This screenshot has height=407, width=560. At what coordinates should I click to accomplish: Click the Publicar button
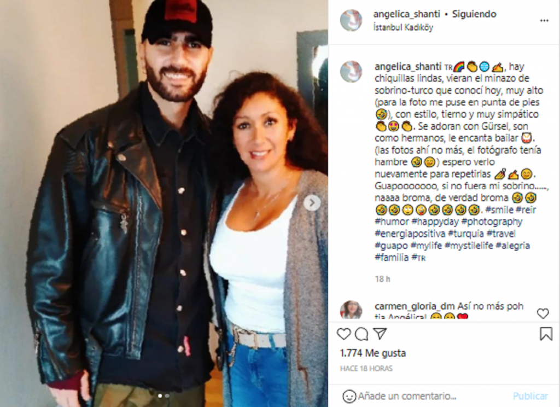(530, 396)
